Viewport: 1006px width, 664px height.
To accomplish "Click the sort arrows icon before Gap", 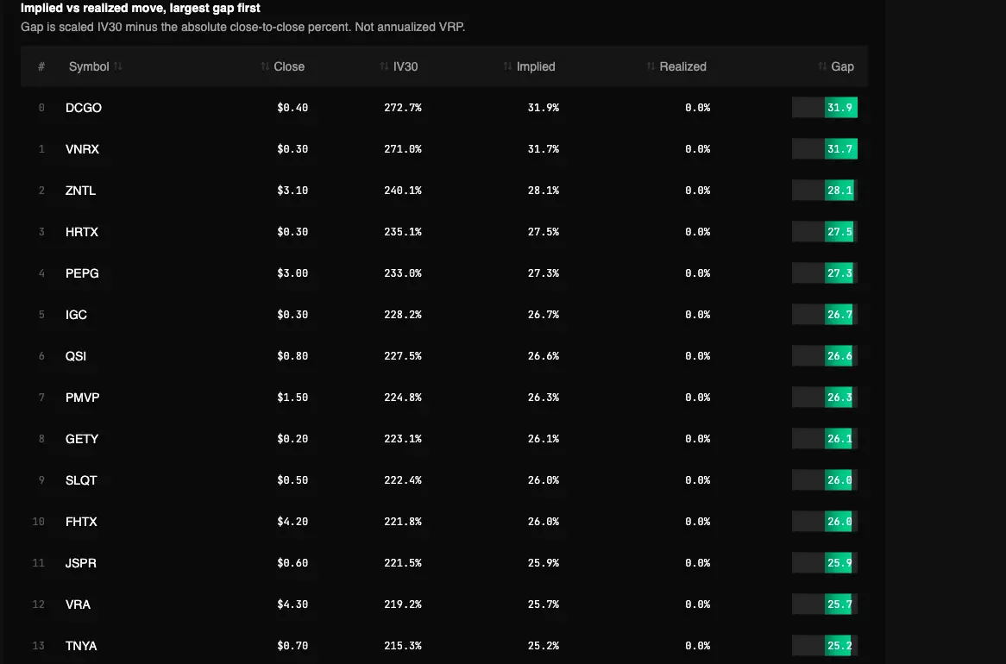I will (822, 66).
